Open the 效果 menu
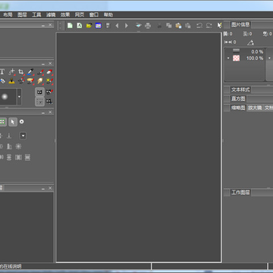The height and width of the screenshot is (273, 273). point(65,14)
